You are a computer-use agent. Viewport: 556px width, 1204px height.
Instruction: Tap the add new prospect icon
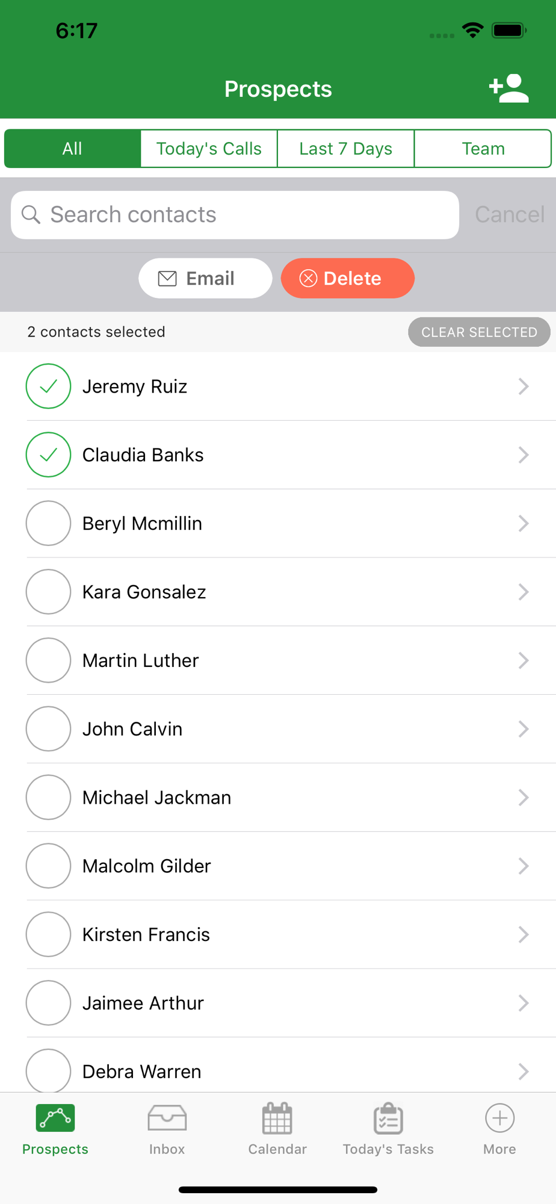508,89
